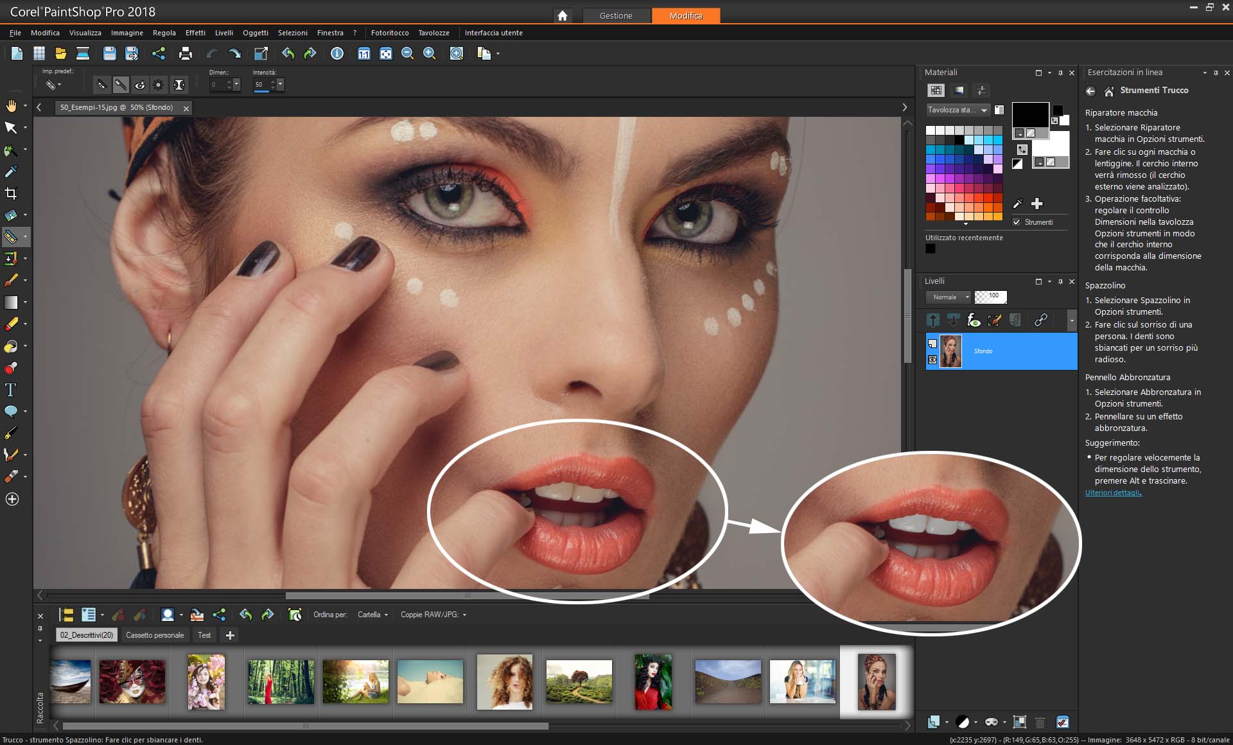Switch to the Gestione tab

pyautogui.click(x=615, y=15)
